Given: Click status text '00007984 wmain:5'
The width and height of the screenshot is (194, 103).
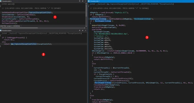Looking at the screenshot, I should 10,26.
